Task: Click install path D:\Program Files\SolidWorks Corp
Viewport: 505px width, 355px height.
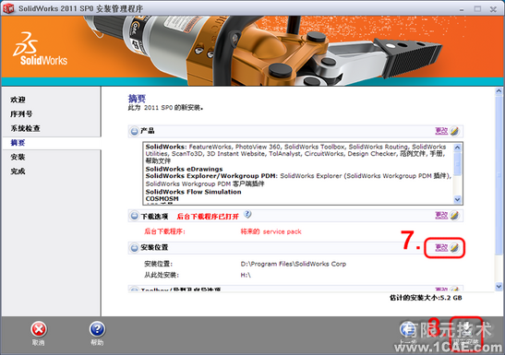Action: 294,264
